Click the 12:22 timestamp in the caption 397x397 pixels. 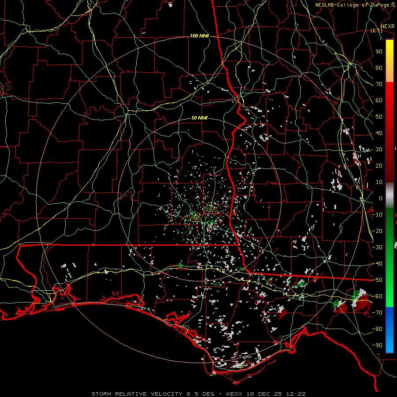point(296,394)
